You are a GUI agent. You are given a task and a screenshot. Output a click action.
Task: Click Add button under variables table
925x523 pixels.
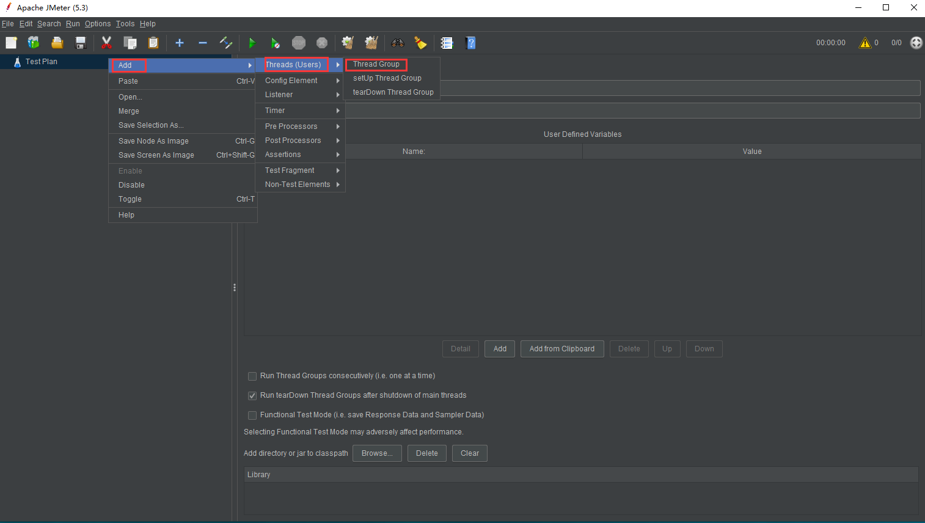click(x=500, y=349)
